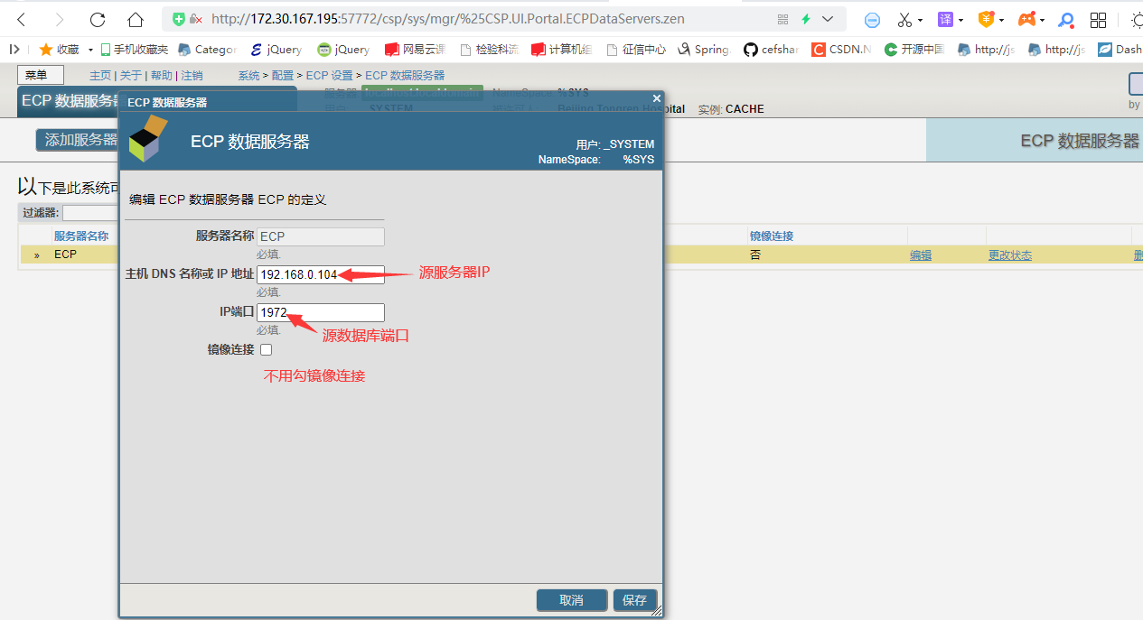Toggle the 镜像连接 checkbox
Screen dimensions: 1143x620
266,349
